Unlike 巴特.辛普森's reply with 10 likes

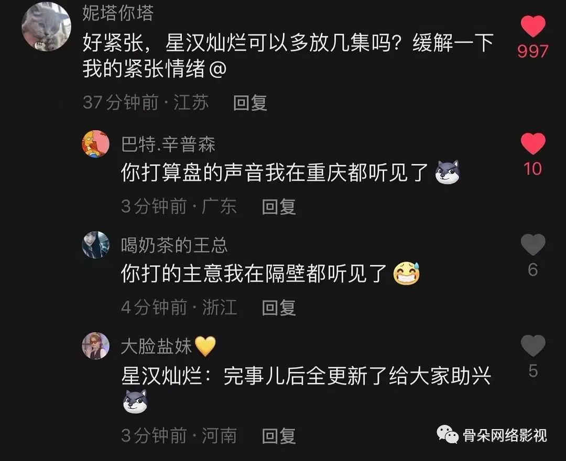click(x=533, y=143)
